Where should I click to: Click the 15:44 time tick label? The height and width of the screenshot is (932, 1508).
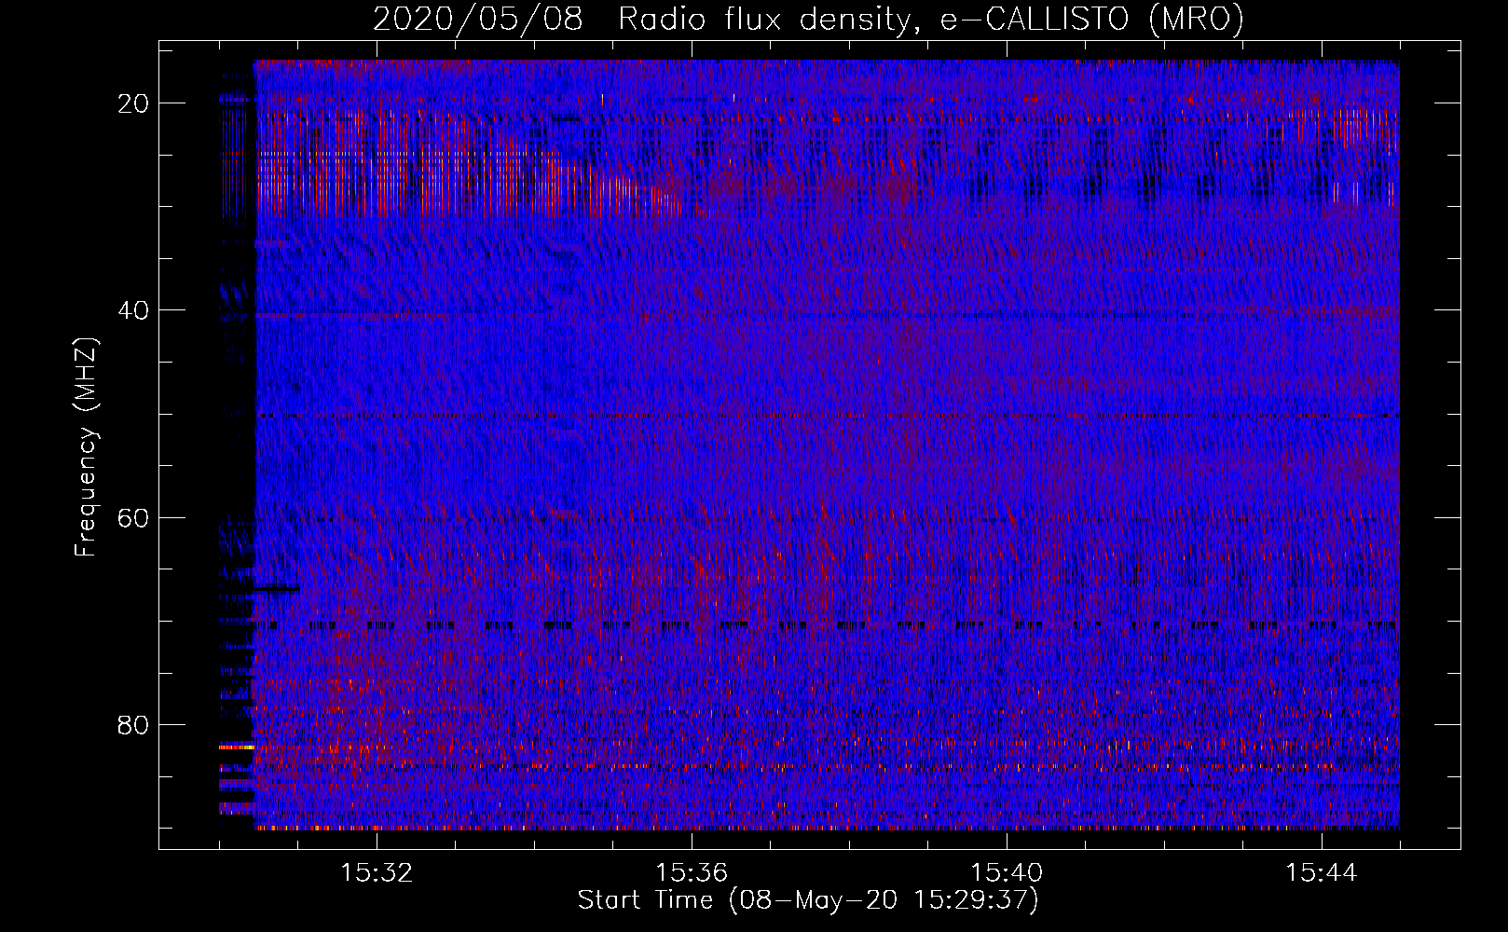(1322, 873)
